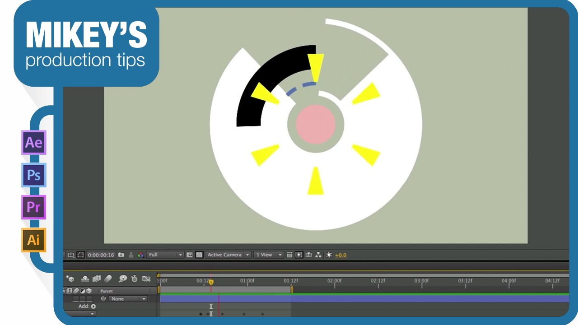Click the pink center circle in the composition

click(x=316, y=124)
